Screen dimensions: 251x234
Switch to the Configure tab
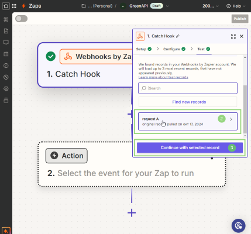(x=174, y=49)
